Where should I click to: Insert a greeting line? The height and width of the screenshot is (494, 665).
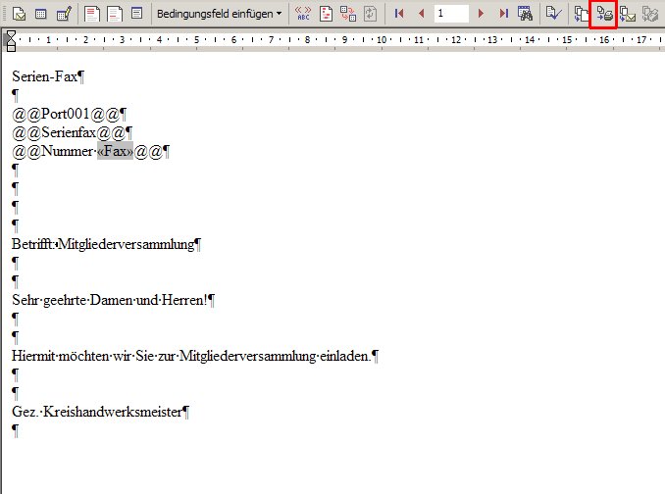[x=115, y=14]
